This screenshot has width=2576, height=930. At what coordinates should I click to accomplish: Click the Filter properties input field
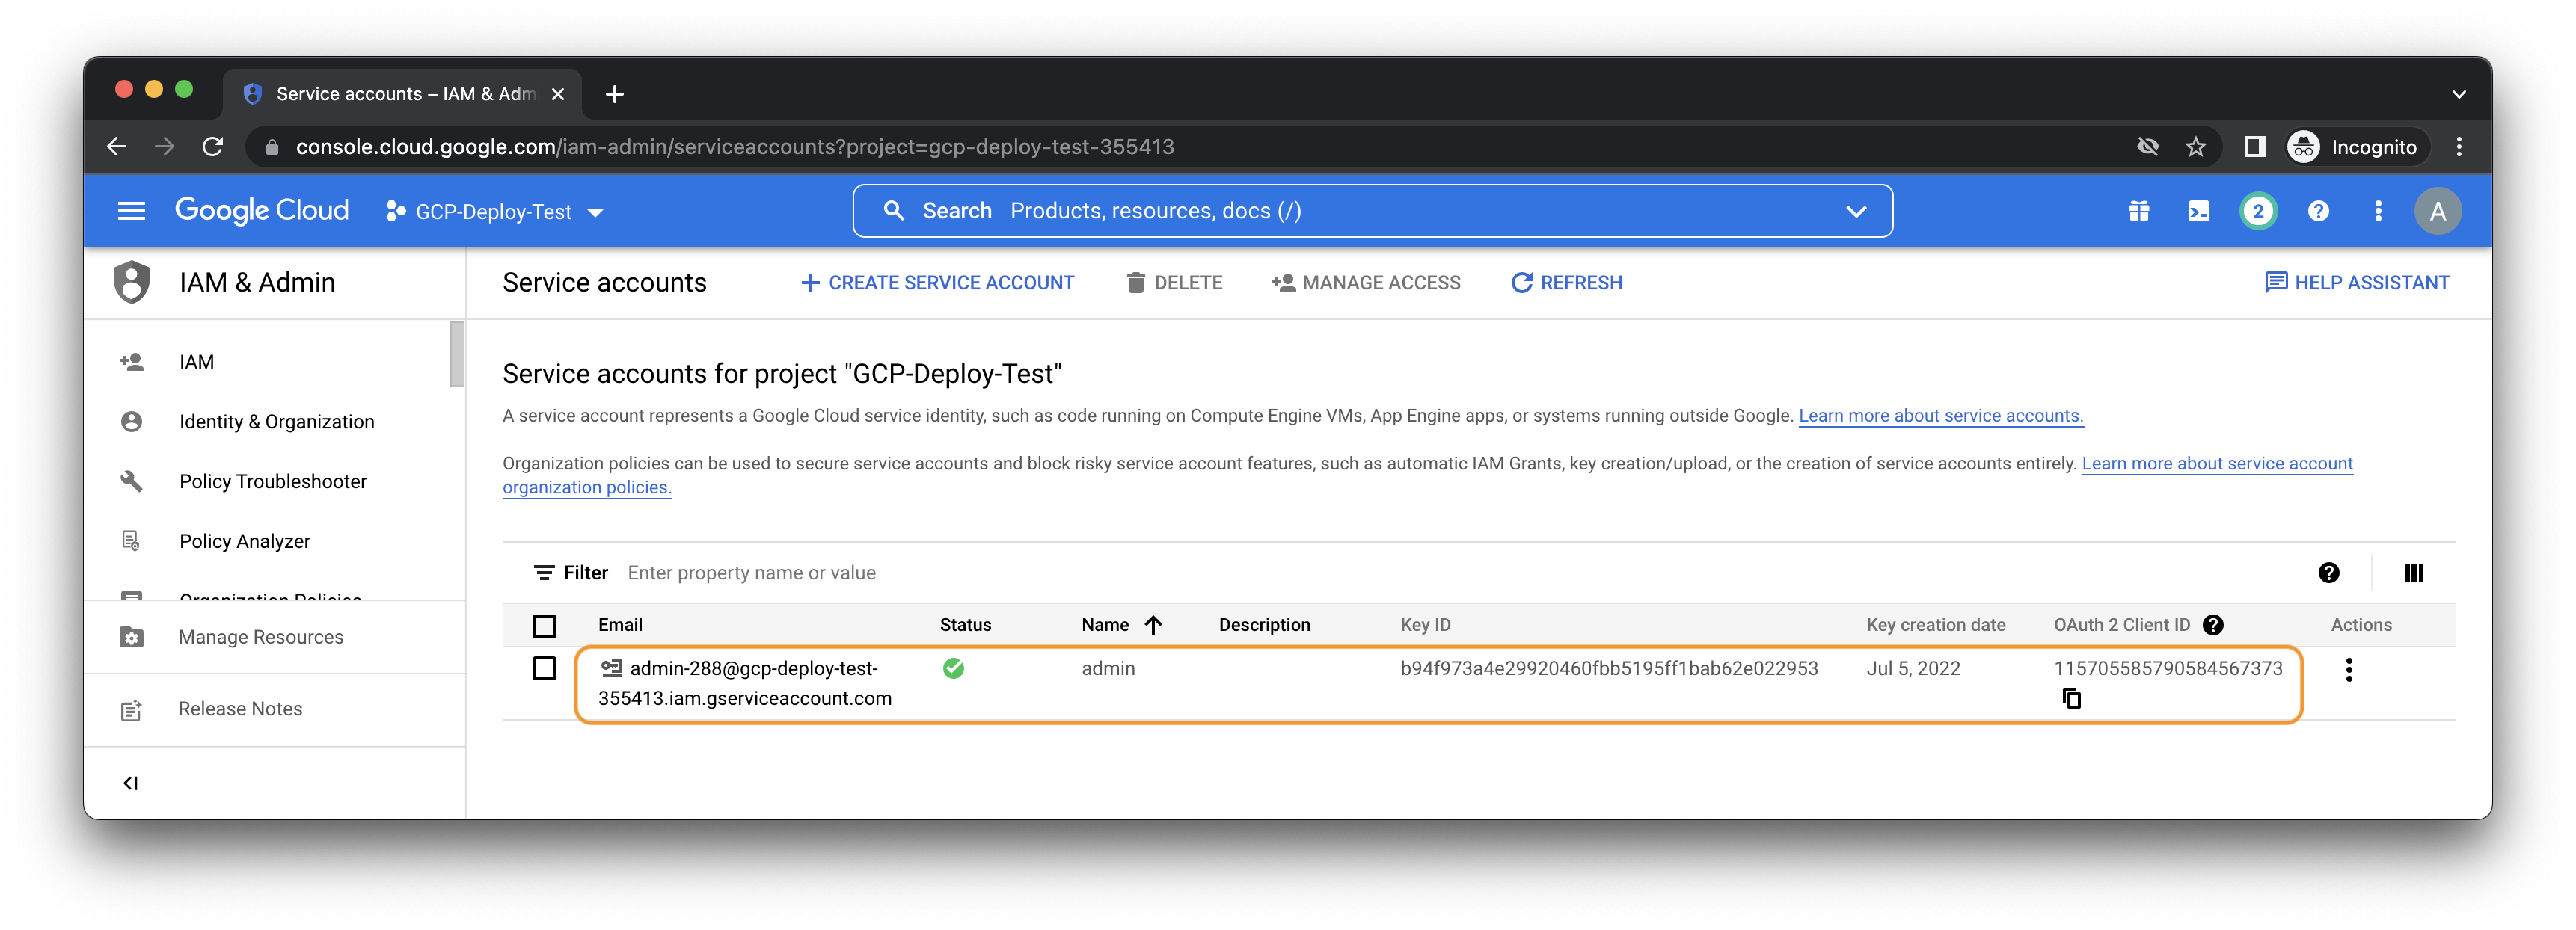coord(752,572)
